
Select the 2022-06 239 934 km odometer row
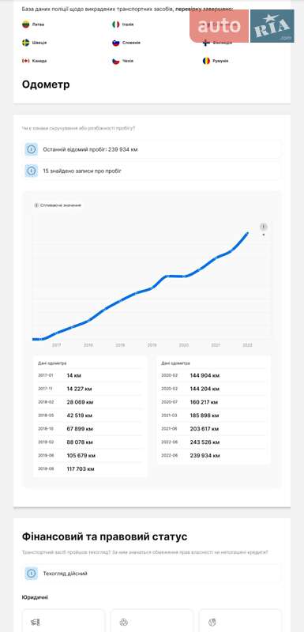pos(213,456)
